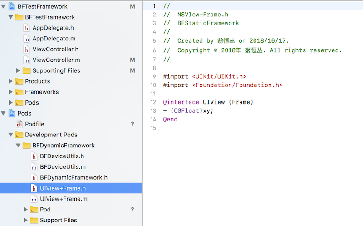Place cursor on the UIKit import line
Screen dimensions: 363x226
[x=205, y=76]
